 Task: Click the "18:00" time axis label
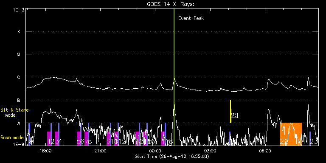(x=46, y=150)
